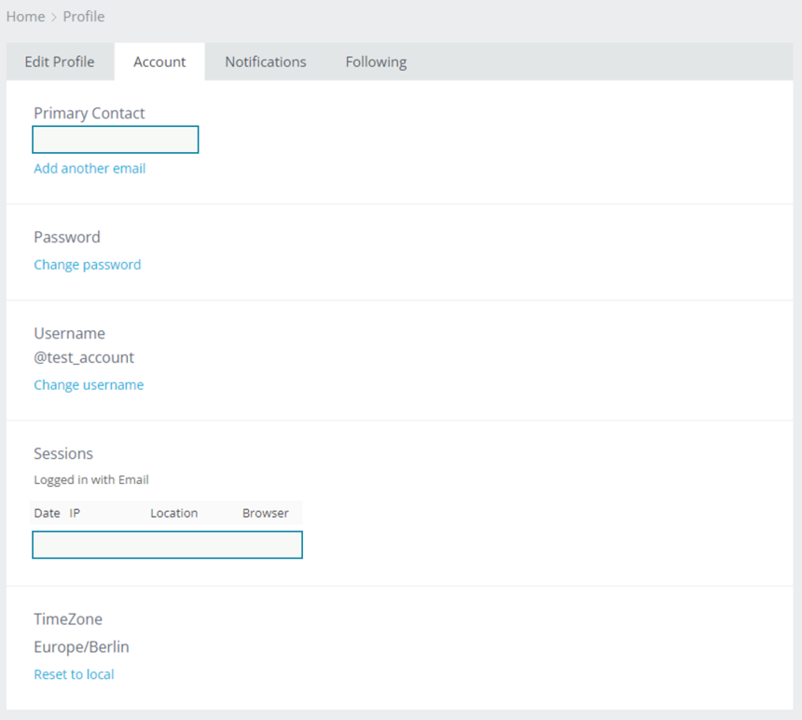Open the Change password link
The height and width of the screenshot is (720, 802).
point(88,265)
